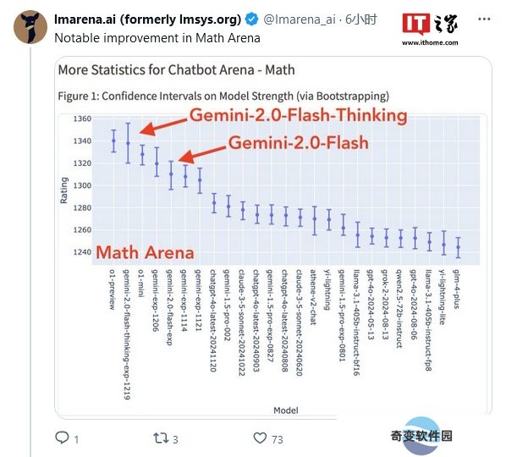Click the o1-preview data point
Viewport: 506px width, 457px height.
113,140
